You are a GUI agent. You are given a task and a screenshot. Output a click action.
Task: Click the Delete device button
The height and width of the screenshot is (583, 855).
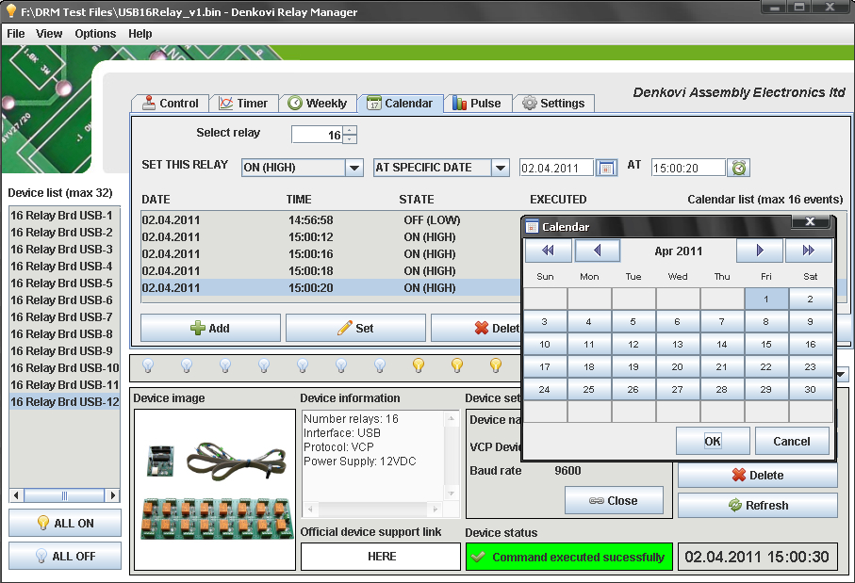coord(758,475)
